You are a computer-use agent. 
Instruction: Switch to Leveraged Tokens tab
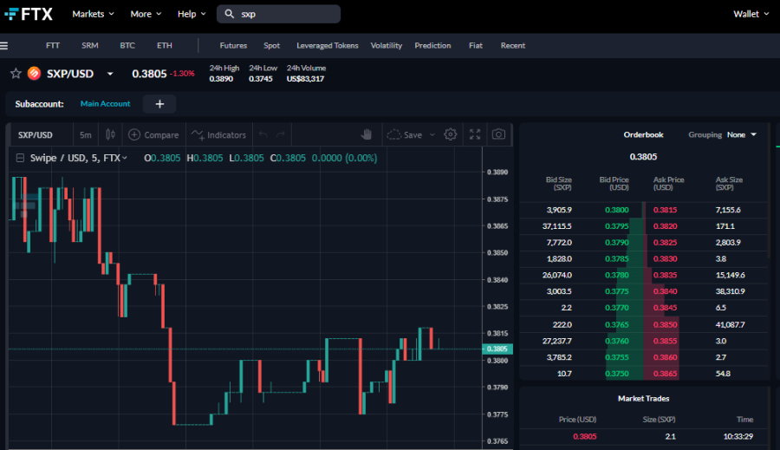tap(328, 45)
